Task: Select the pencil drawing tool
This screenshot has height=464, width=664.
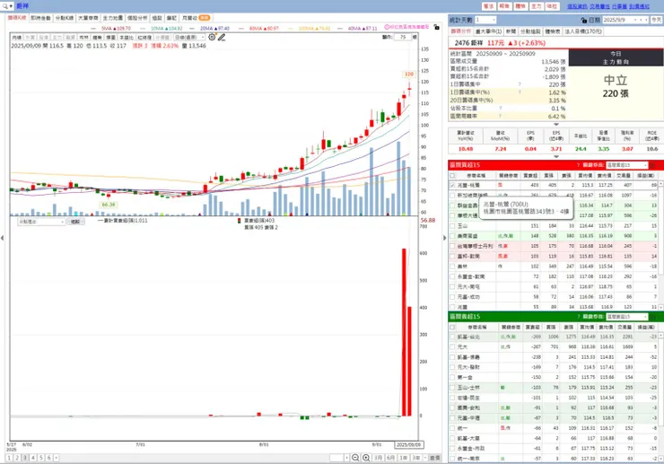Action: pyautogui.click(x=222, y=38)
